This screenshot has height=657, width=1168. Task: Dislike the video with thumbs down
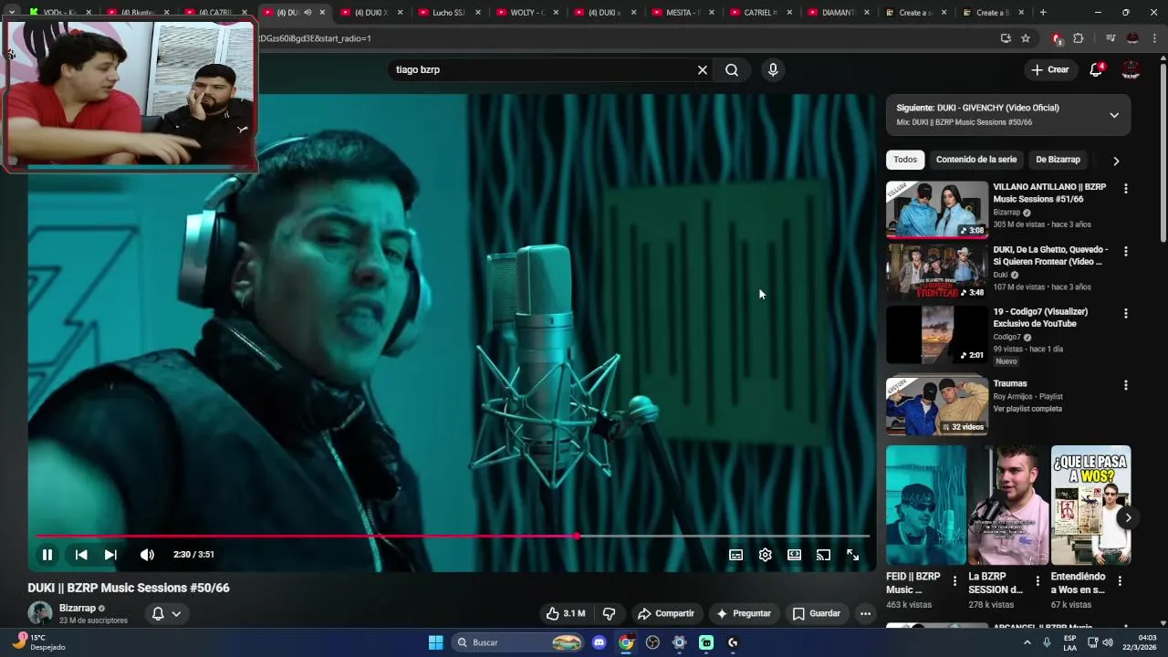point(610,613)
